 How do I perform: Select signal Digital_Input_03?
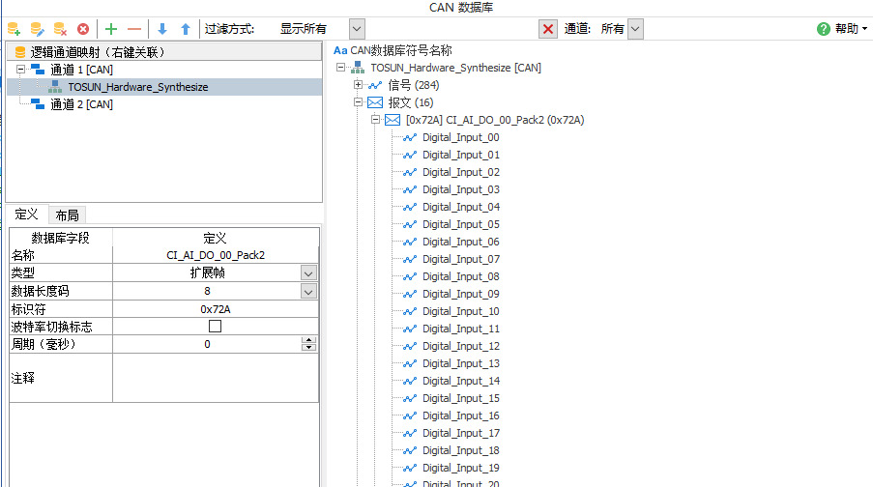coord(460,189)
